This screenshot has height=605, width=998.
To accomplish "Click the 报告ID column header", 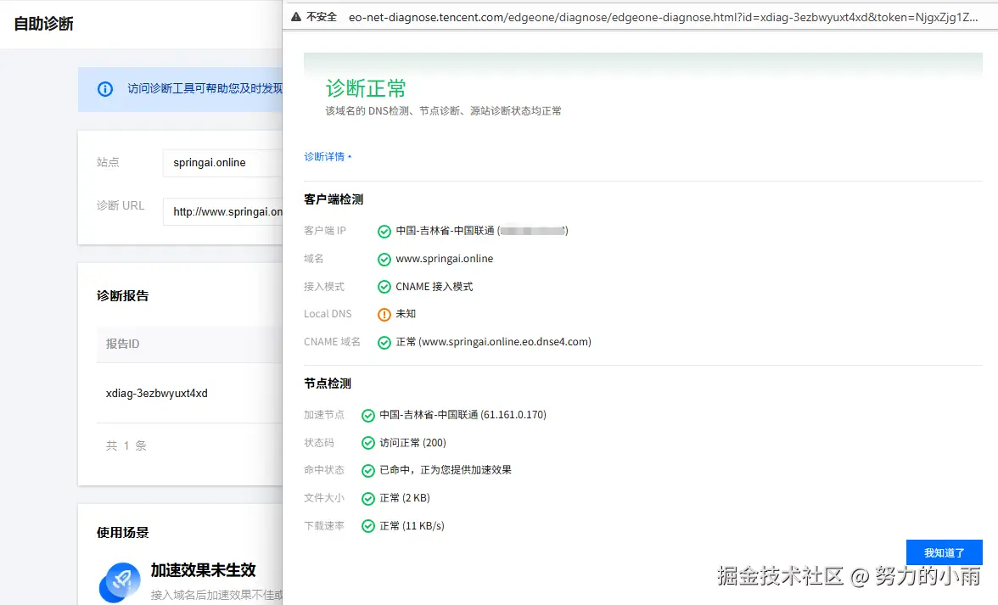I will click(x=122, y=345).
